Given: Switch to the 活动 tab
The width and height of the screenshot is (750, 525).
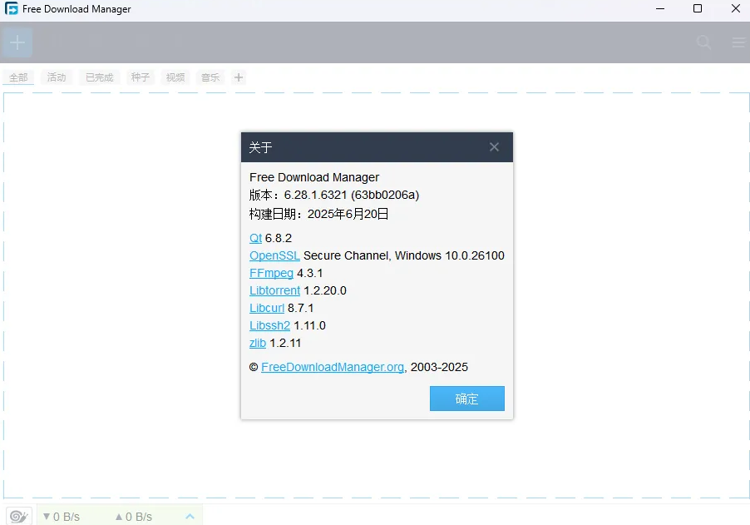Looking at the screenshot, I should point(56,77).
